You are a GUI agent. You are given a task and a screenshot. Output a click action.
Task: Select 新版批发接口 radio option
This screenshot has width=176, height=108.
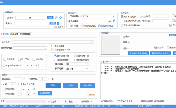click(x=89, y=26)
